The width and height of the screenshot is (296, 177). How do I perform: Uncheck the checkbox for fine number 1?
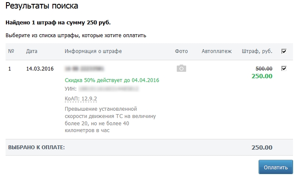(x=284, y=68)
